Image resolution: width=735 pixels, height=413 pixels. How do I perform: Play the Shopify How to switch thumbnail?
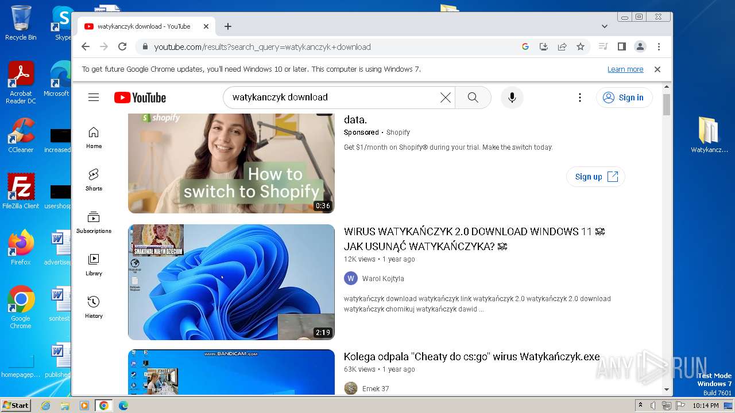(231, 163)
